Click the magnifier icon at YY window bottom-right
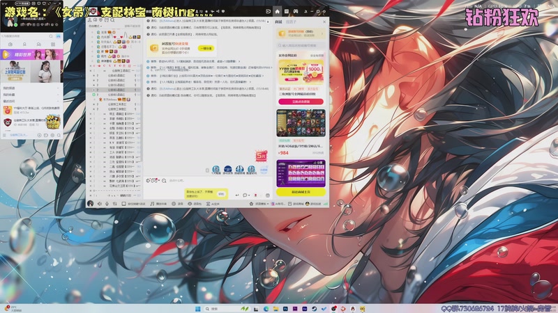 [x=59, y=135]
